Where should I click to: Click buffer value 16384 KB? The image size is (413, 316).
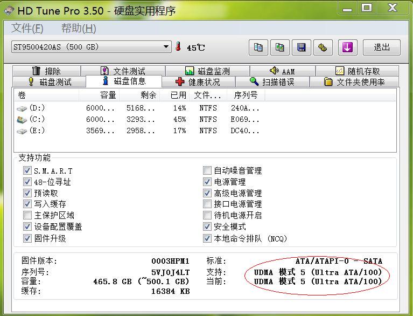pos(170,292)
